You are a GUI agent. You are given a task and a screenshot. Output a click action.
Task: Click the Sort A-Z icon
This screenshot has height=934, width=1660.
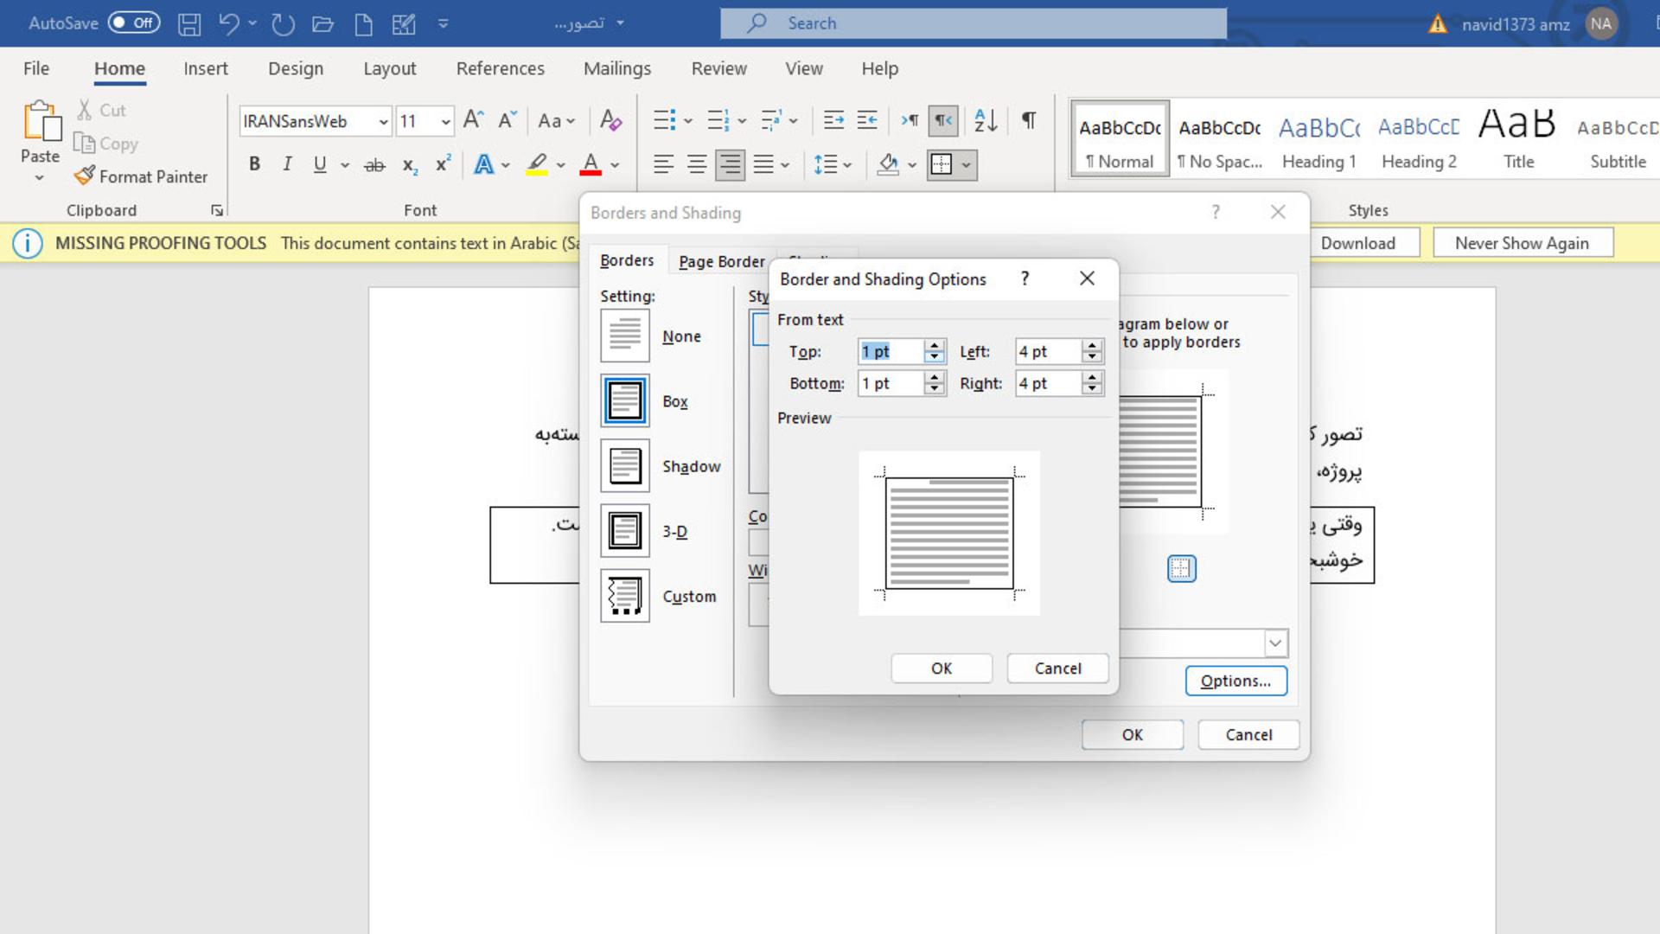point(986,120)
